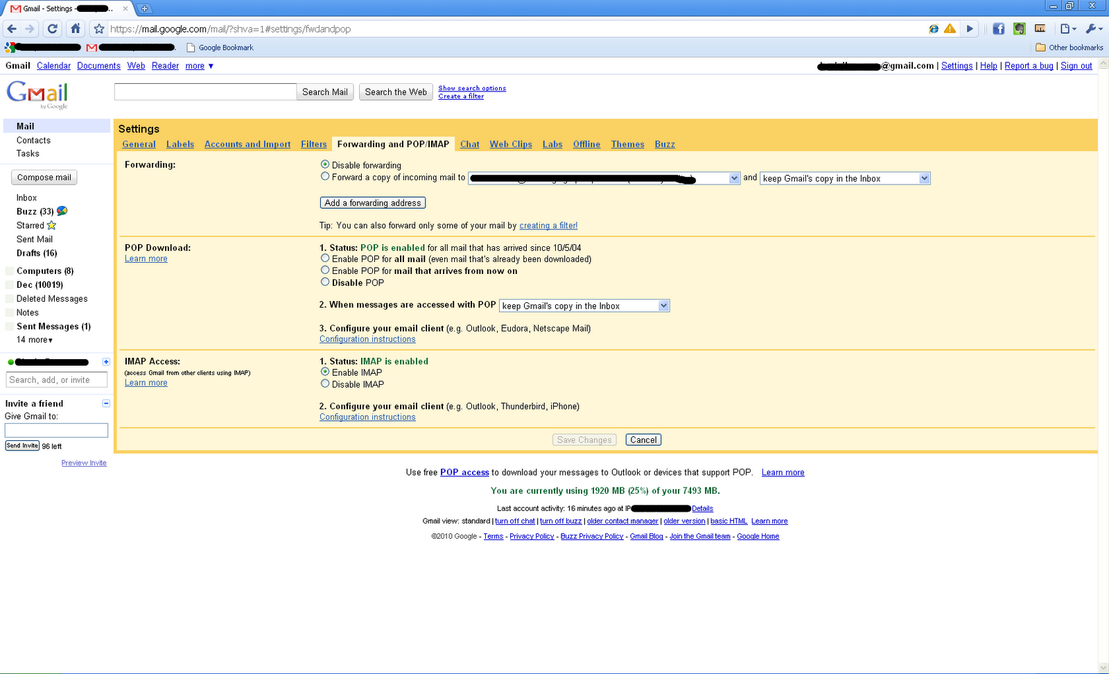The height and width of the screenshot is (674, 1109).
Task: Open the 'When messages are accessed with POP' dropdown
Action: [x=584, y=306]
